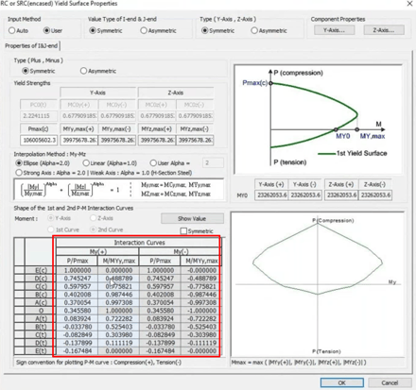This screenshot has height=390, width=416.
Task: Click My(+) cell 0.370054 in row A(c)
Action: 78,302
